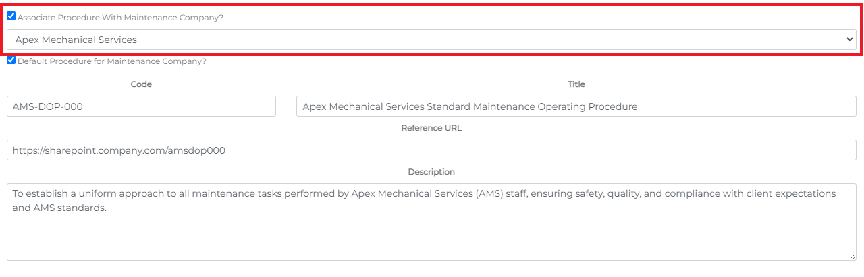The width and height of the screenshot is (864, 277).
Task: Click the chevron arrow of the company selector
Action: [x=850, y=40]
